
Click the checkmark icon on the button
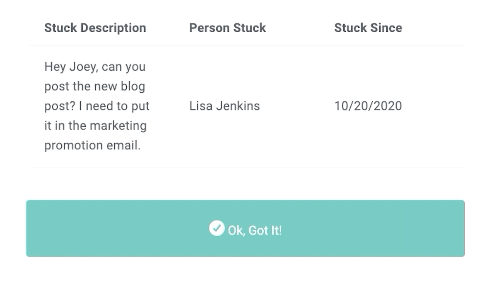216,228
